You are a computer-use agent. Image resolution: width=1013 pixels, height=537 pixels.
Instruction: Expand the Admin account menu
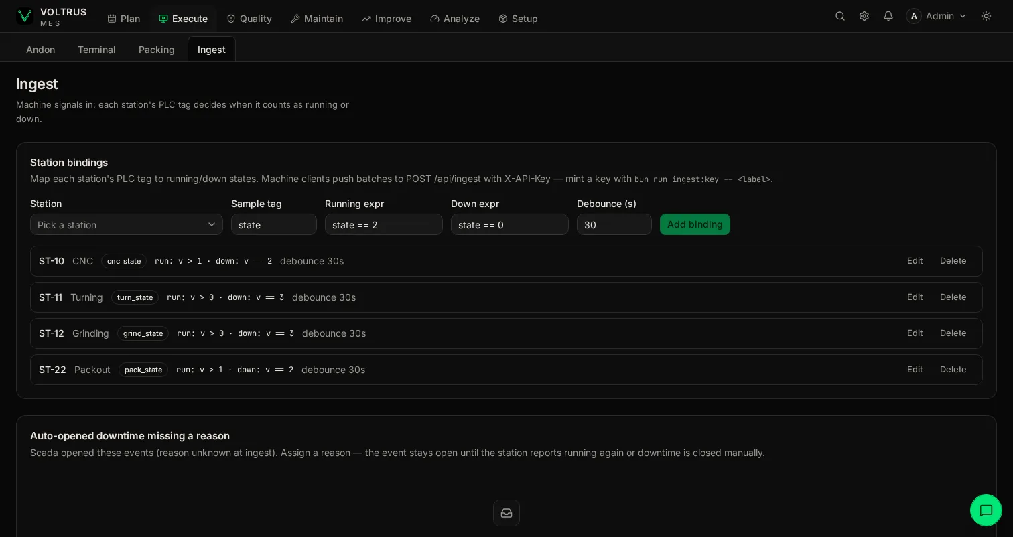pyautogui.click(x=937, y=16)
